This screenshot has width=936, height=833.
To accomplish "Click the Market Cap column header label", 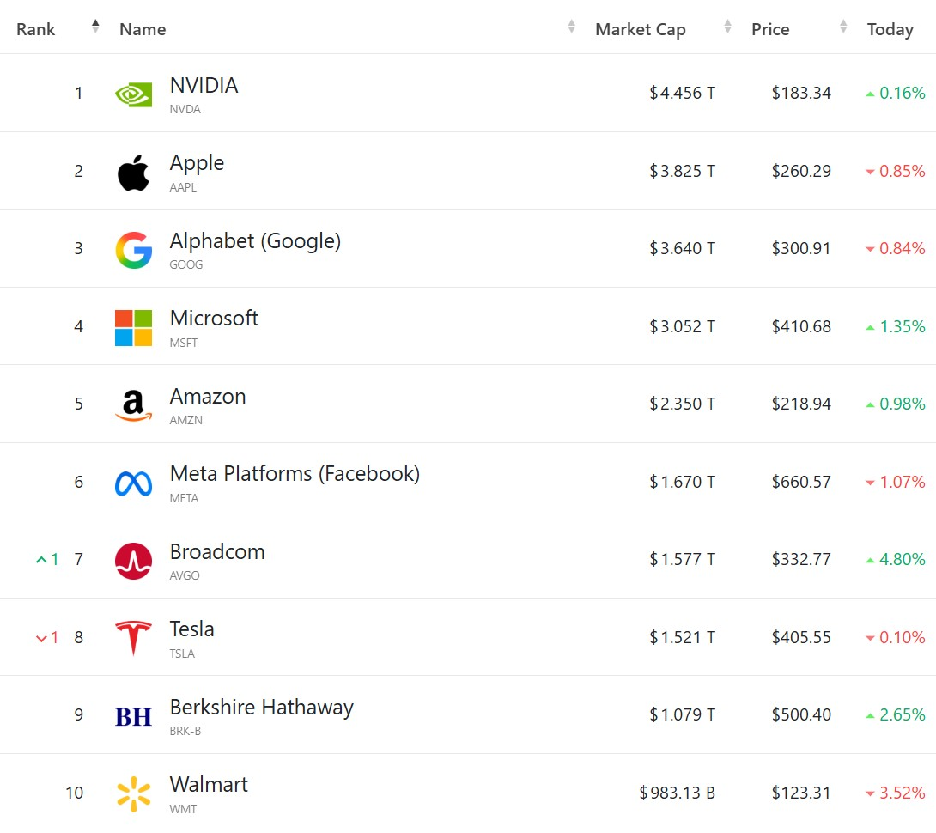I will (640, 29).
